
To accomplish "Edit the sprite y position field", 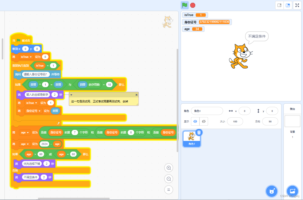I will tap(272, 111).
